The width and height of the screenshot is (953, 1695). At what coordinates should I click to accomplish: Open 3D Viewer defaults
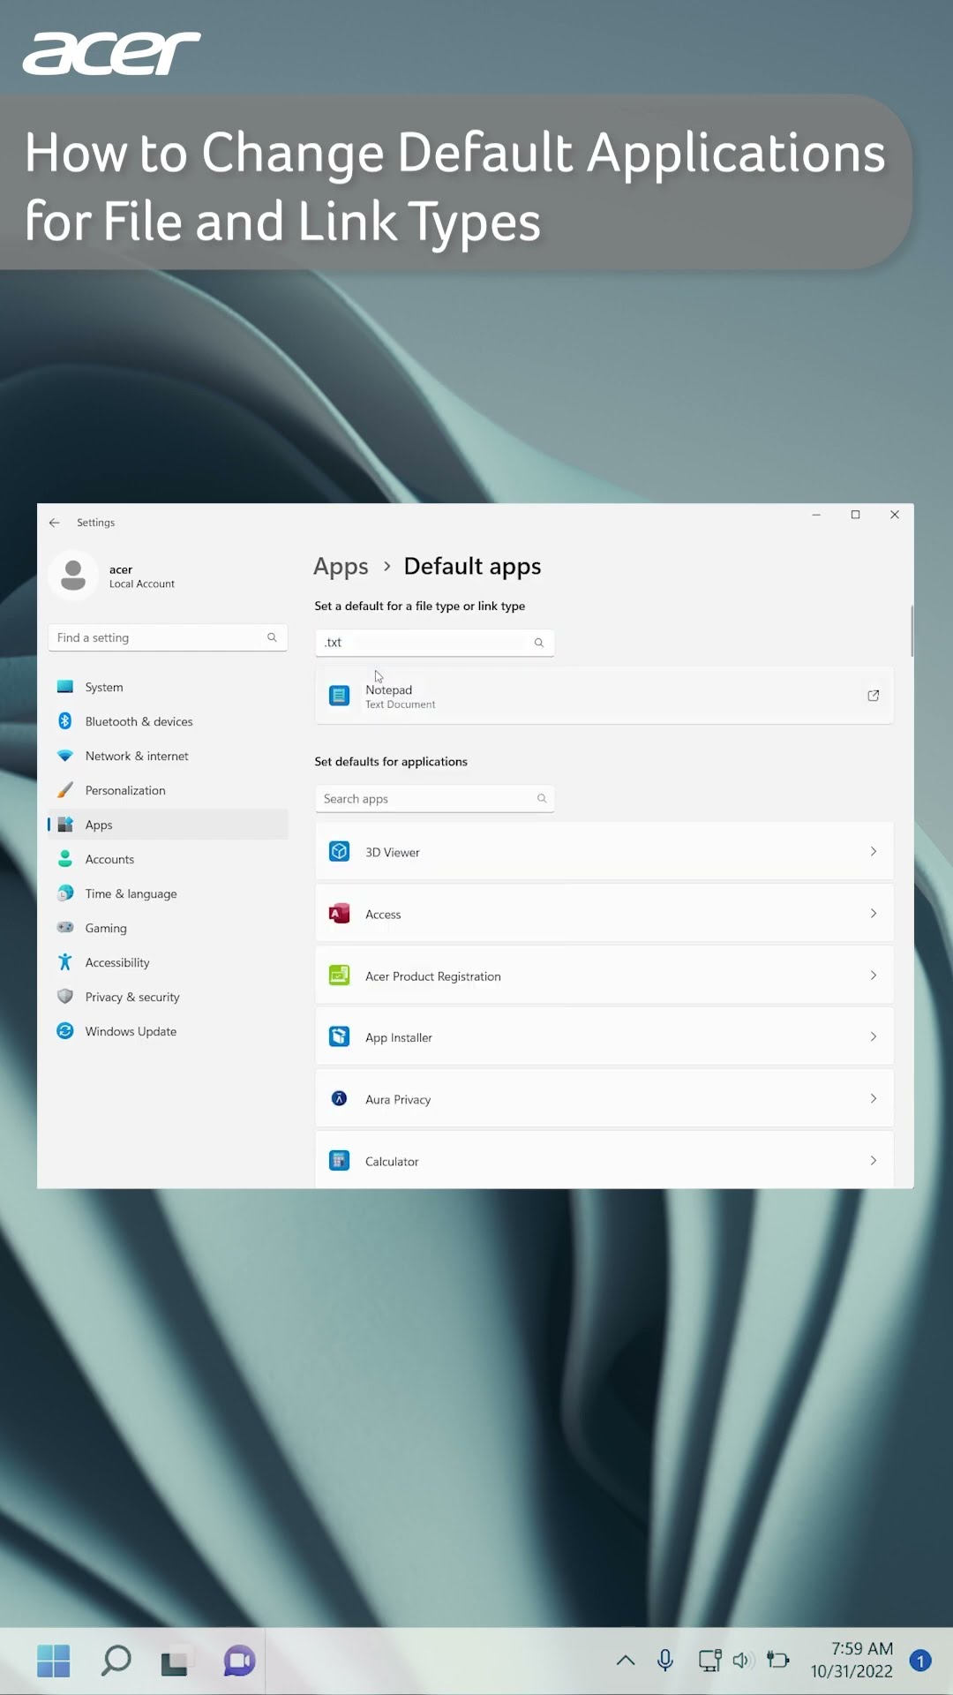(604, 852)
